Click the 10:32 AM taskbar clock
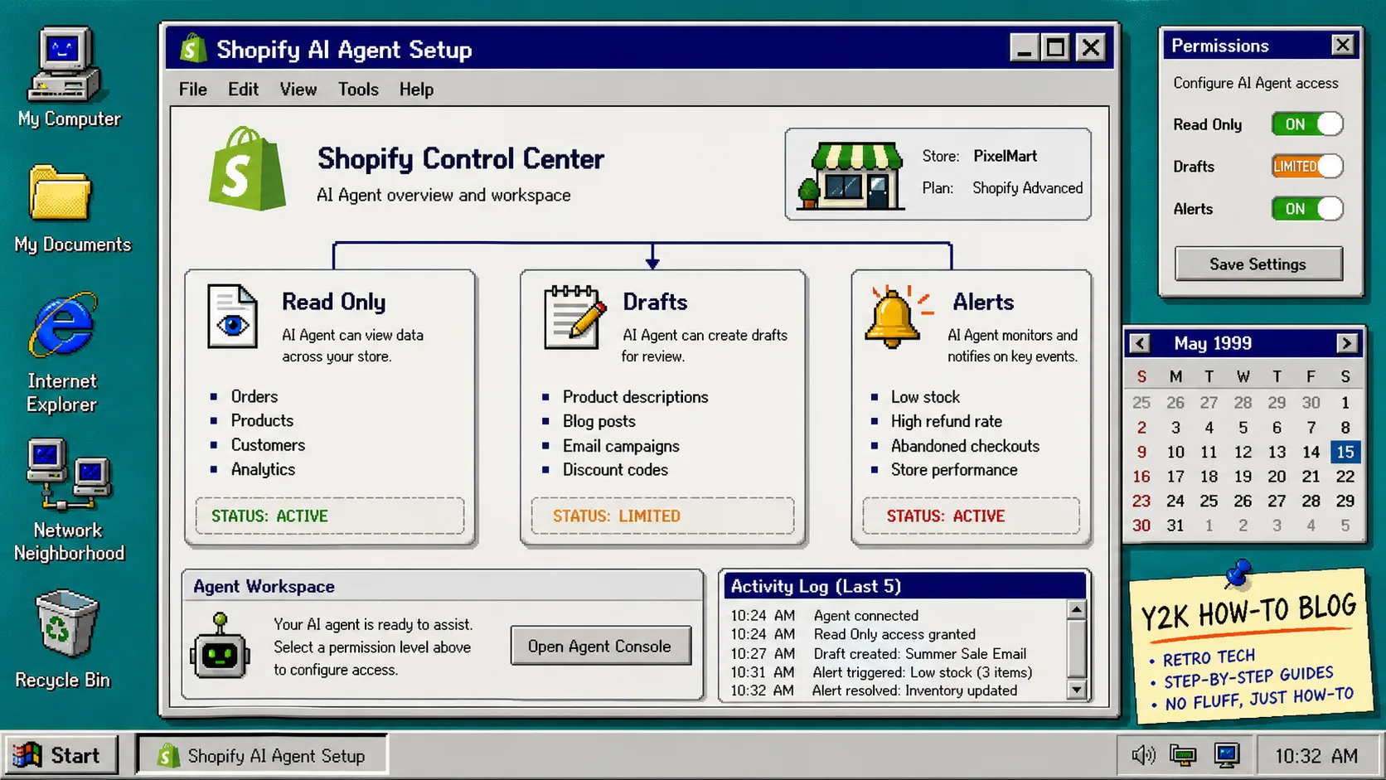 1316,756
